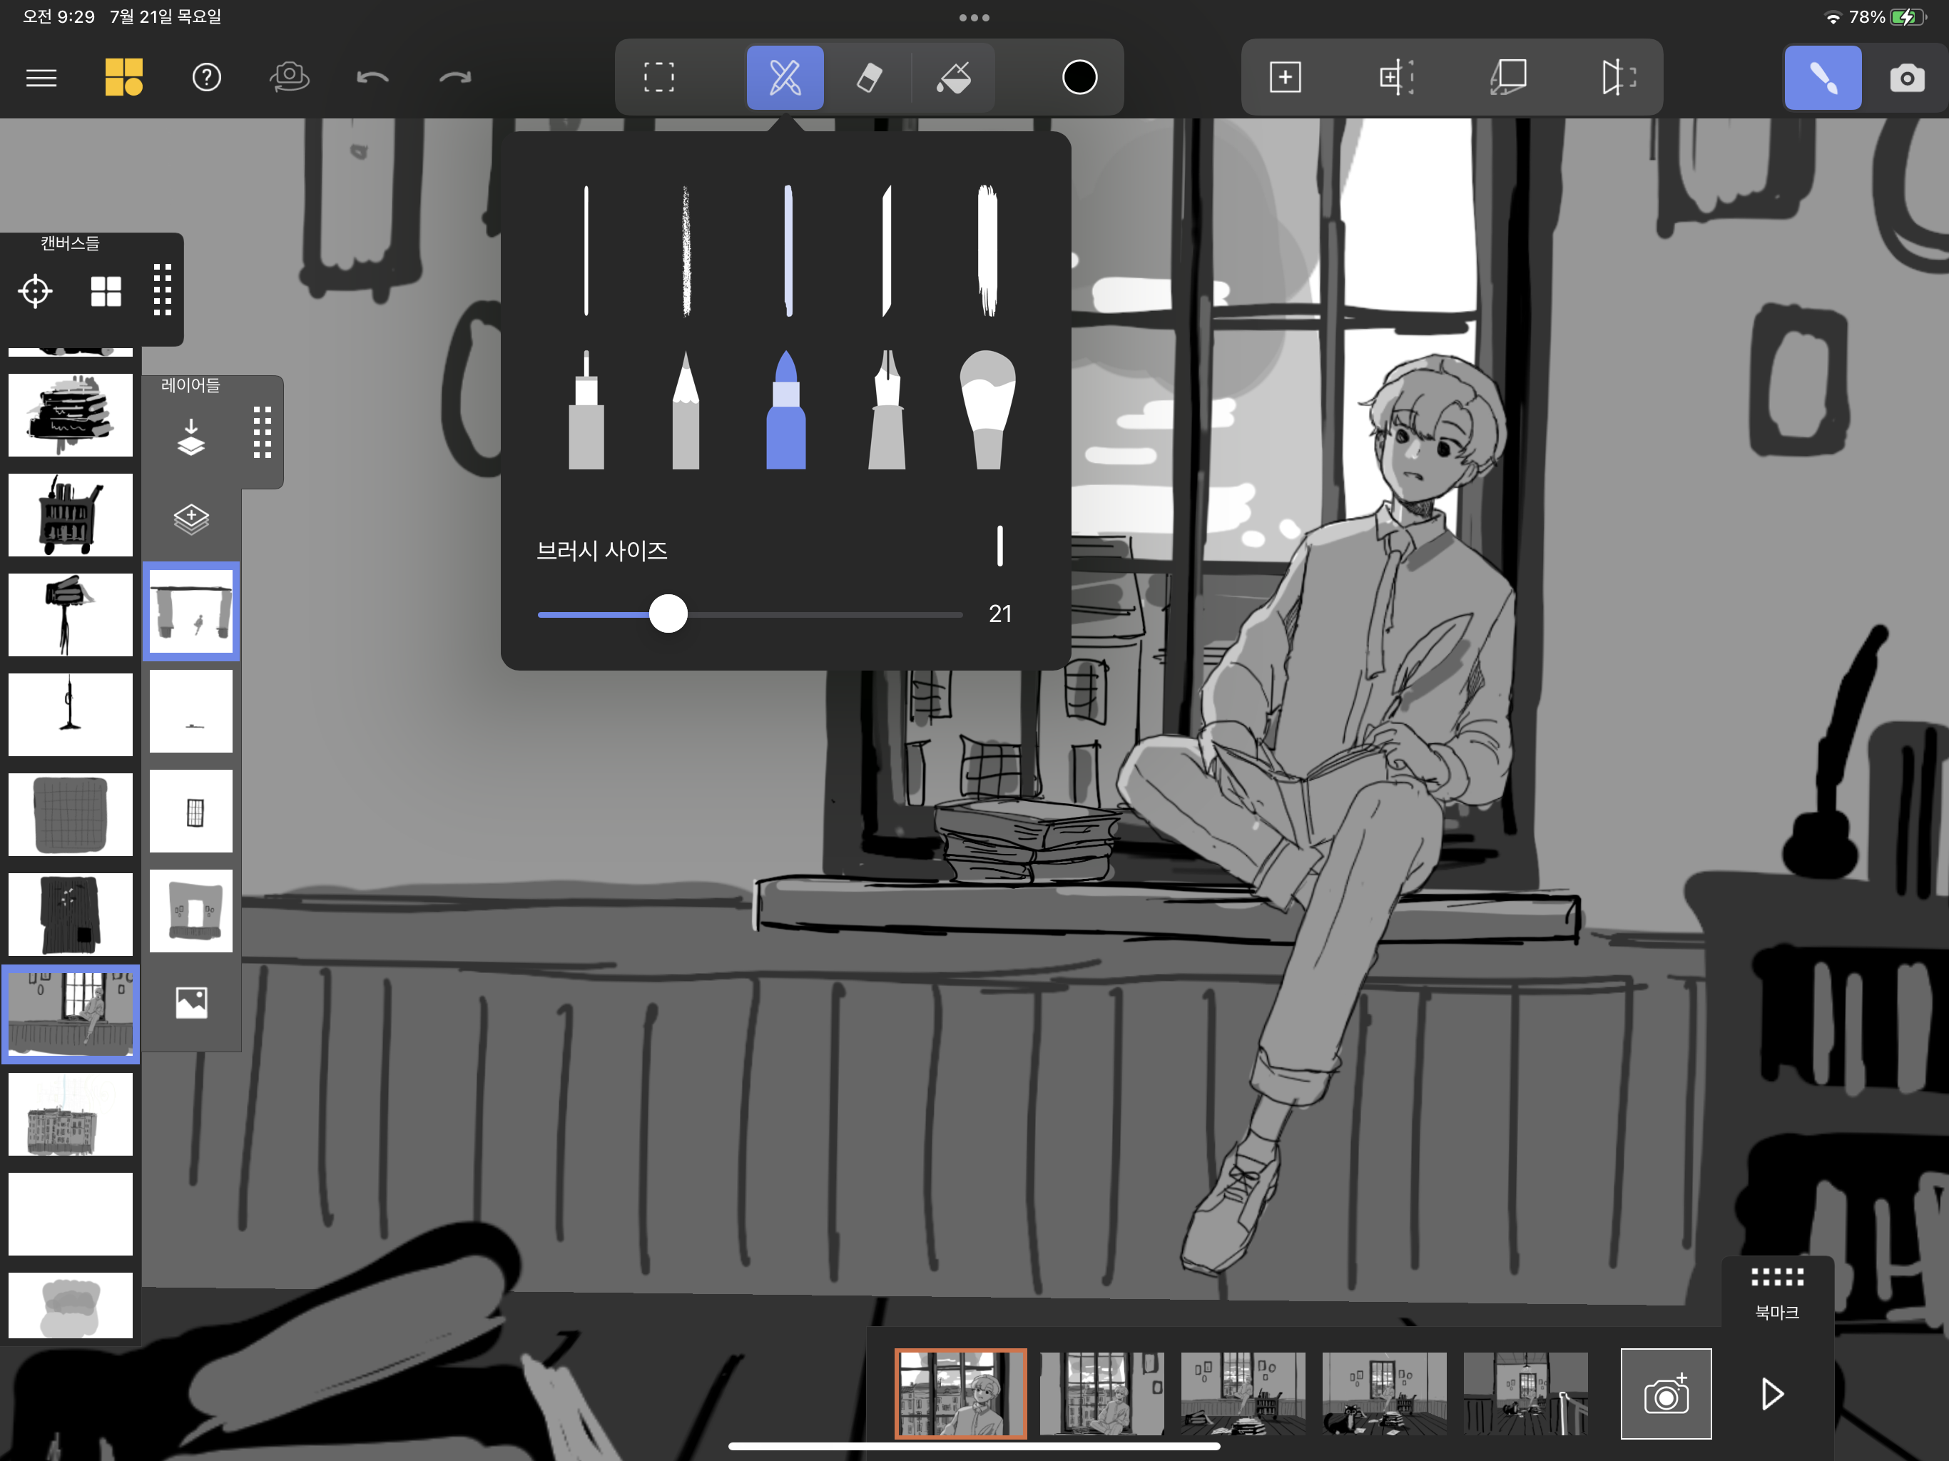Select the blank white canvas thumbnail
The image size is (1949, 1461).
(x=71, y=1214)
